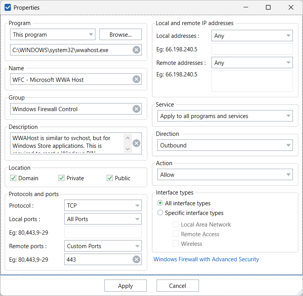Open Windows Firewall with Advanced Security link
The width and height of the screenshot is (303, 296).
[x=206, y=259]
